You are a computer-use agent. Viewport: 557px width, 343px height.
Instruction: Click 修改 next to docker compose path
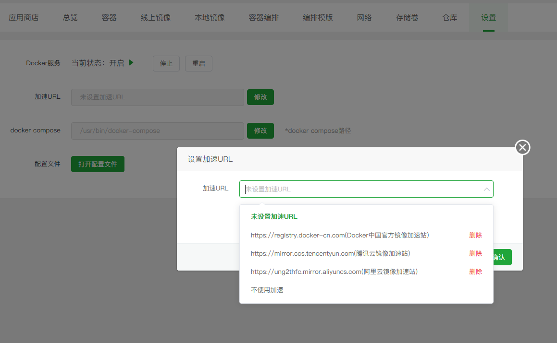click(260, 130)
